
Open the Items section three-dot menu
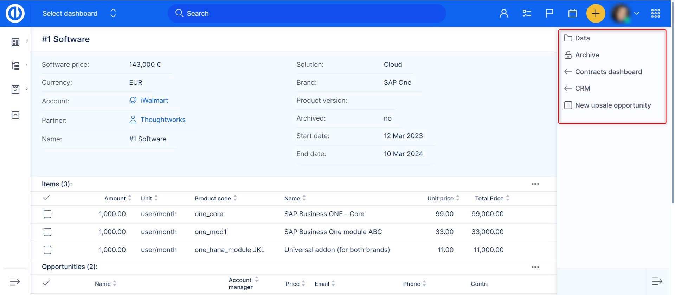pyautogui.click(x=535, y=184)
